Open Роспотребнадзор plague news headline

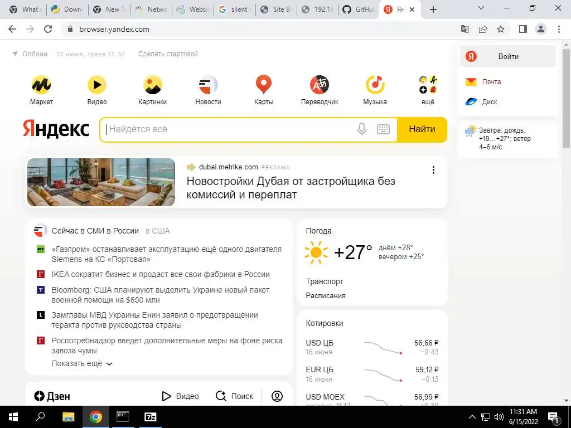167,346
